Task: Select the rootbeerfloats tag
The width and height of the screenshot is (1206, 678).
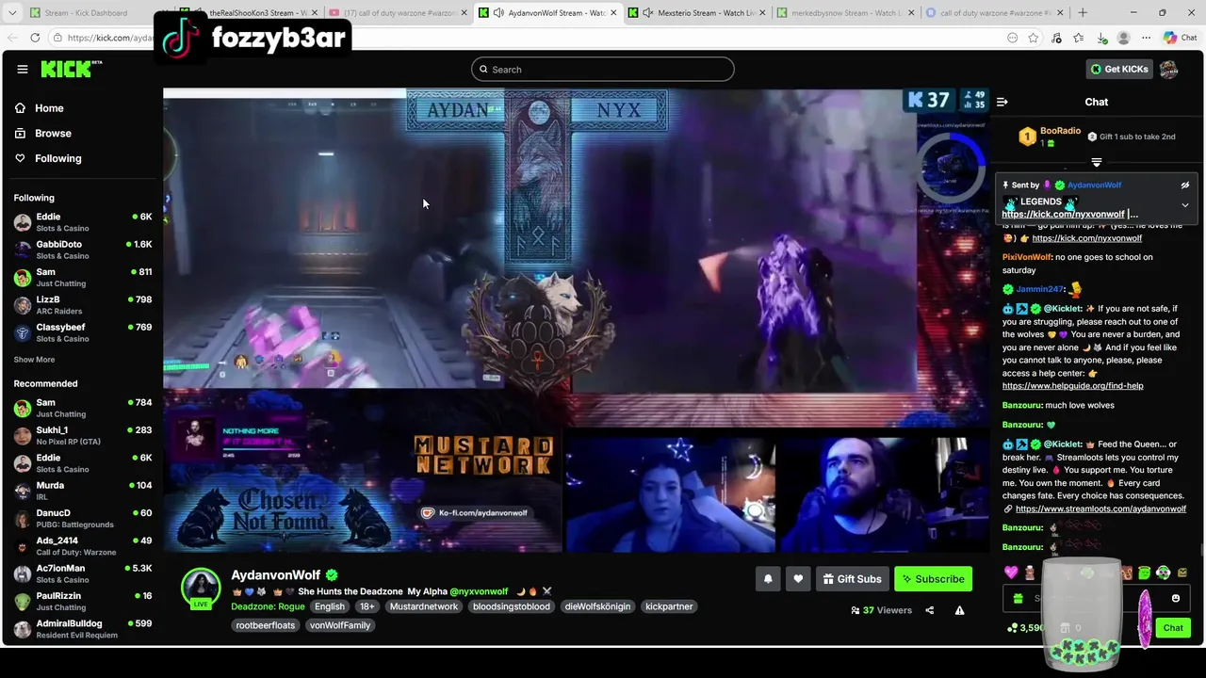Action: click(x=266, y=625)
